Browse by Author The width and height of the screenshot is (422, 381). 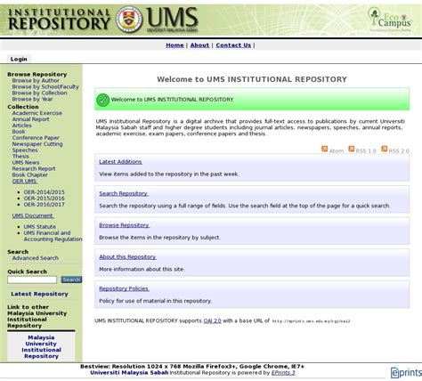(36, 80)
